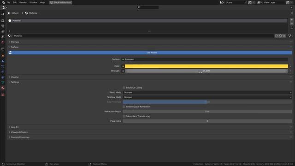Viewport: 295px width, 166px height.
Task: Remove the material slot with minus
Action: [292, 24]
